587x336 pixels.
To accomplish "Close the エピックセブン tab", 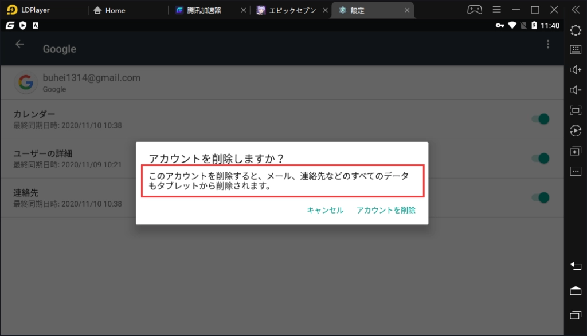I will point(326,10).
